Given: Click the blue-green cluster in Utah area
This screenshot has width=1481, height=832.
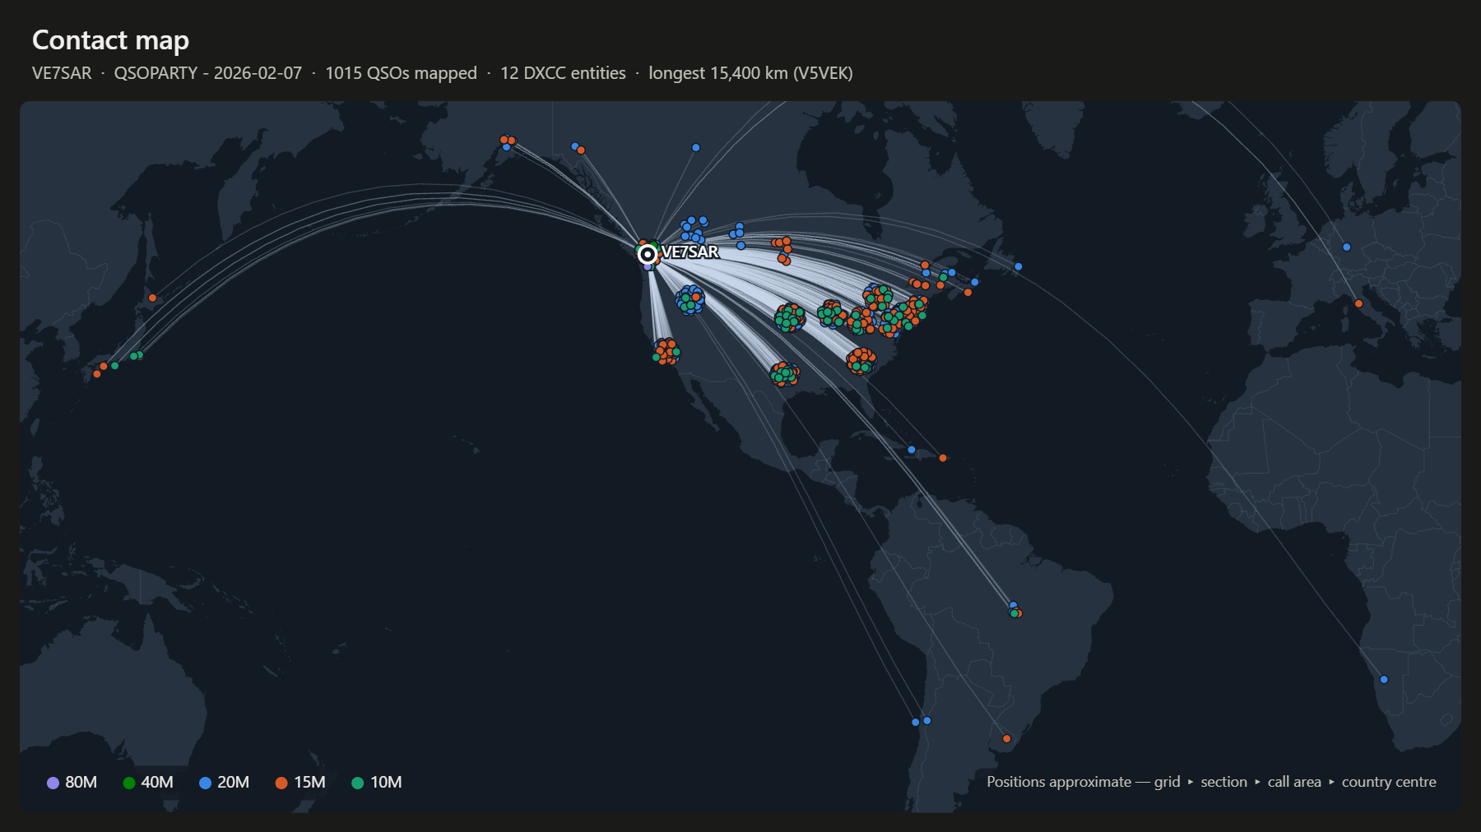Looking at the screenshot, I should pyautogui.click(x=689, y=299).
